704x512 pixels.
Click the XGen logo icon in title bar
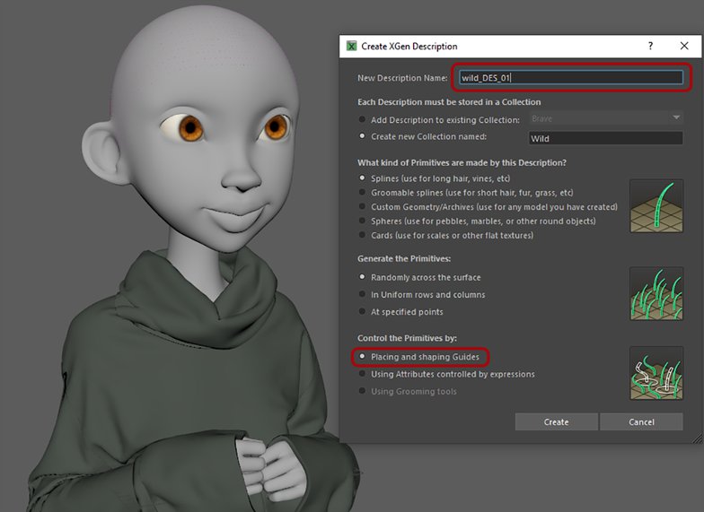point(351,47)
